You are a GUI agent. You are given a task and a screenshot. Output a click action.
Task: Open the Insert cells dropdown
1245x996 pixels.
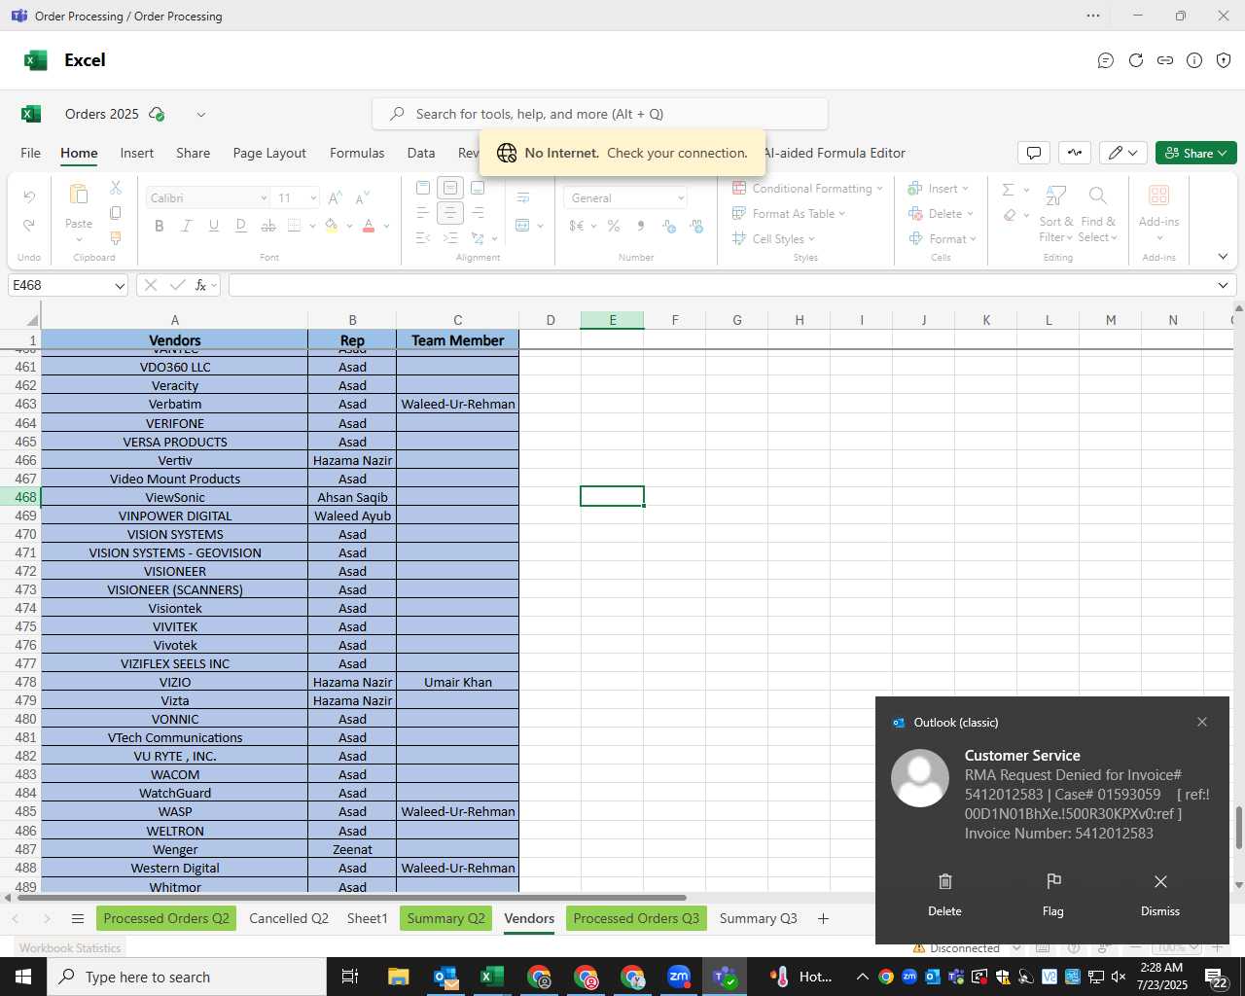point(938,189)
